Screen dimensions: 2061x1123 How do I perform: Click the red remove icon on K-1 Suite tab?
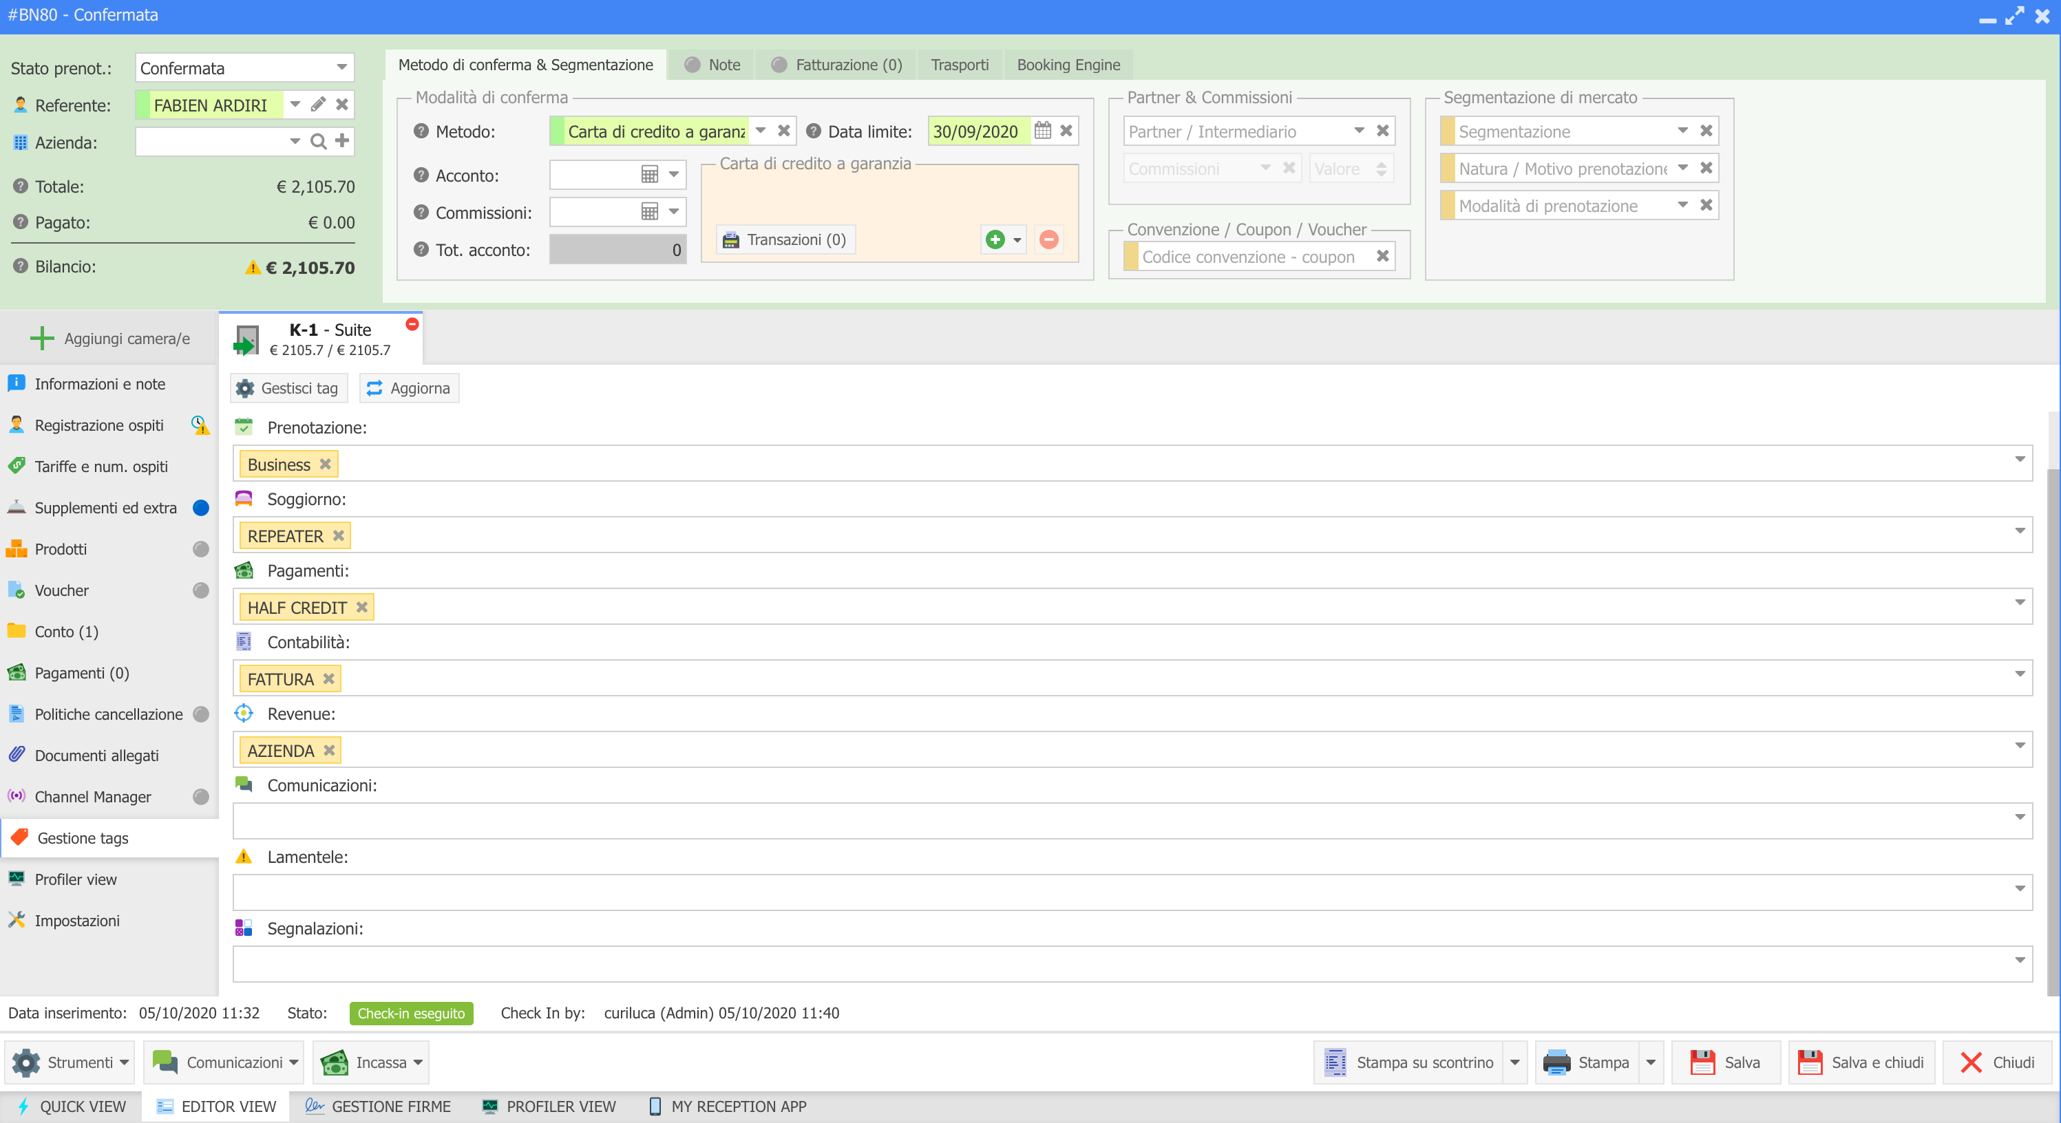(x=412, y=324)
